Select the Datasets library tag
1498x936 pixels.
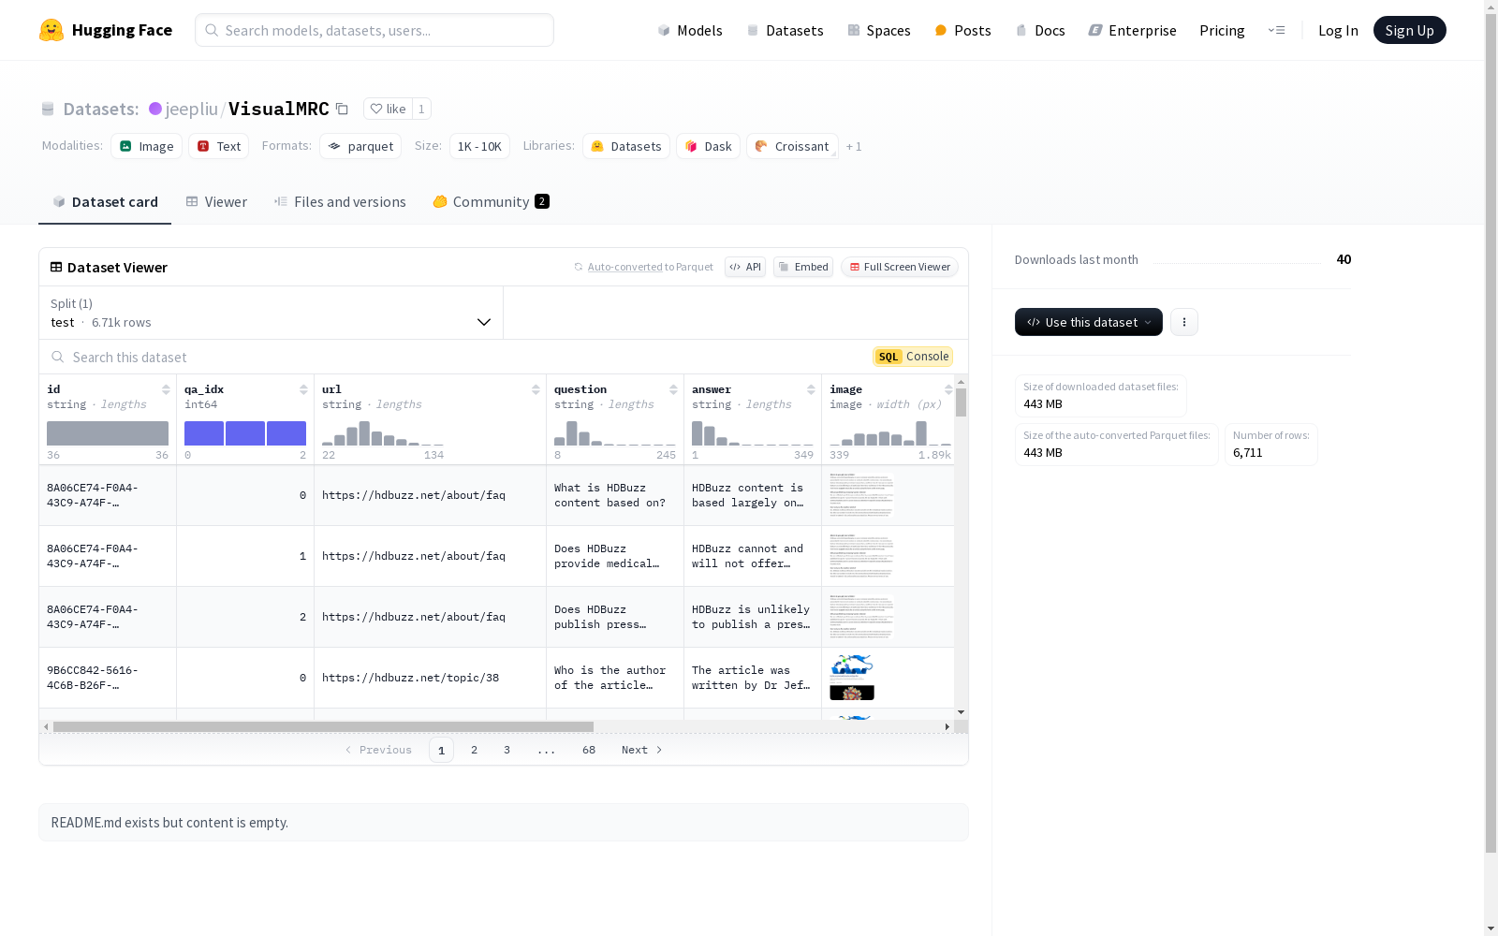626,146
